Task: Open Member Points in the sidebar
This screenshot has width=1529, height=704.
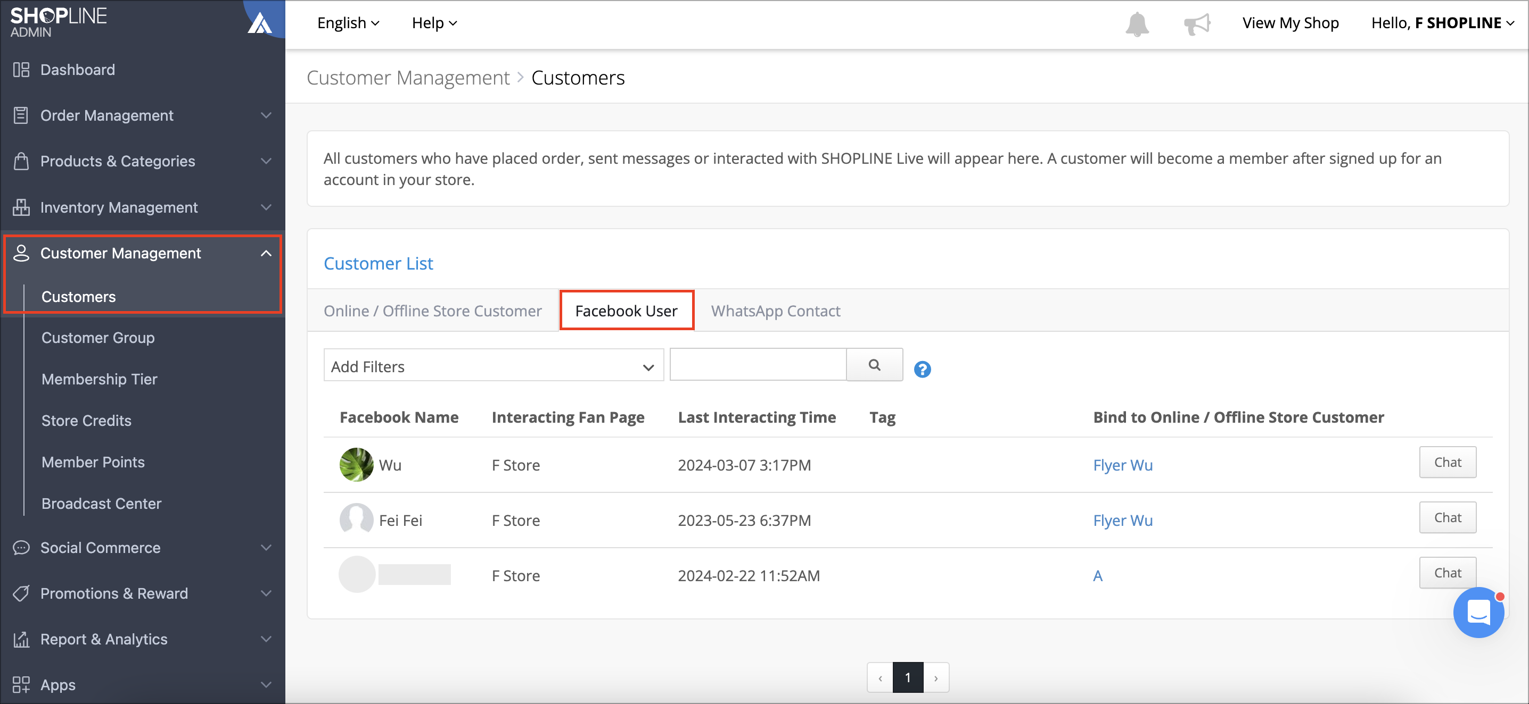Action: pyautogui.click(x=93, y=462)
